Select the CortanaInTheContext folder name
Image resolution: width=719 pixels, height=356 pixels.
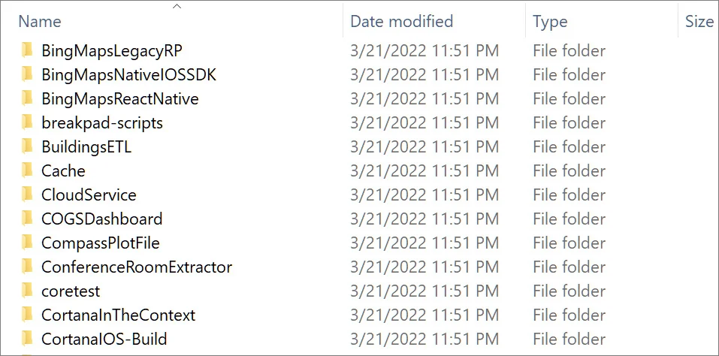(118, 315)
